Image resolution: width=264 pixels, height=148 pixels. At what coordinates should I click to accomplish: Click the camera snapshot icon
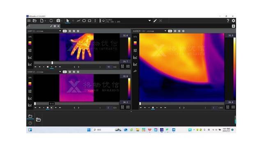[x=58, y=21]
